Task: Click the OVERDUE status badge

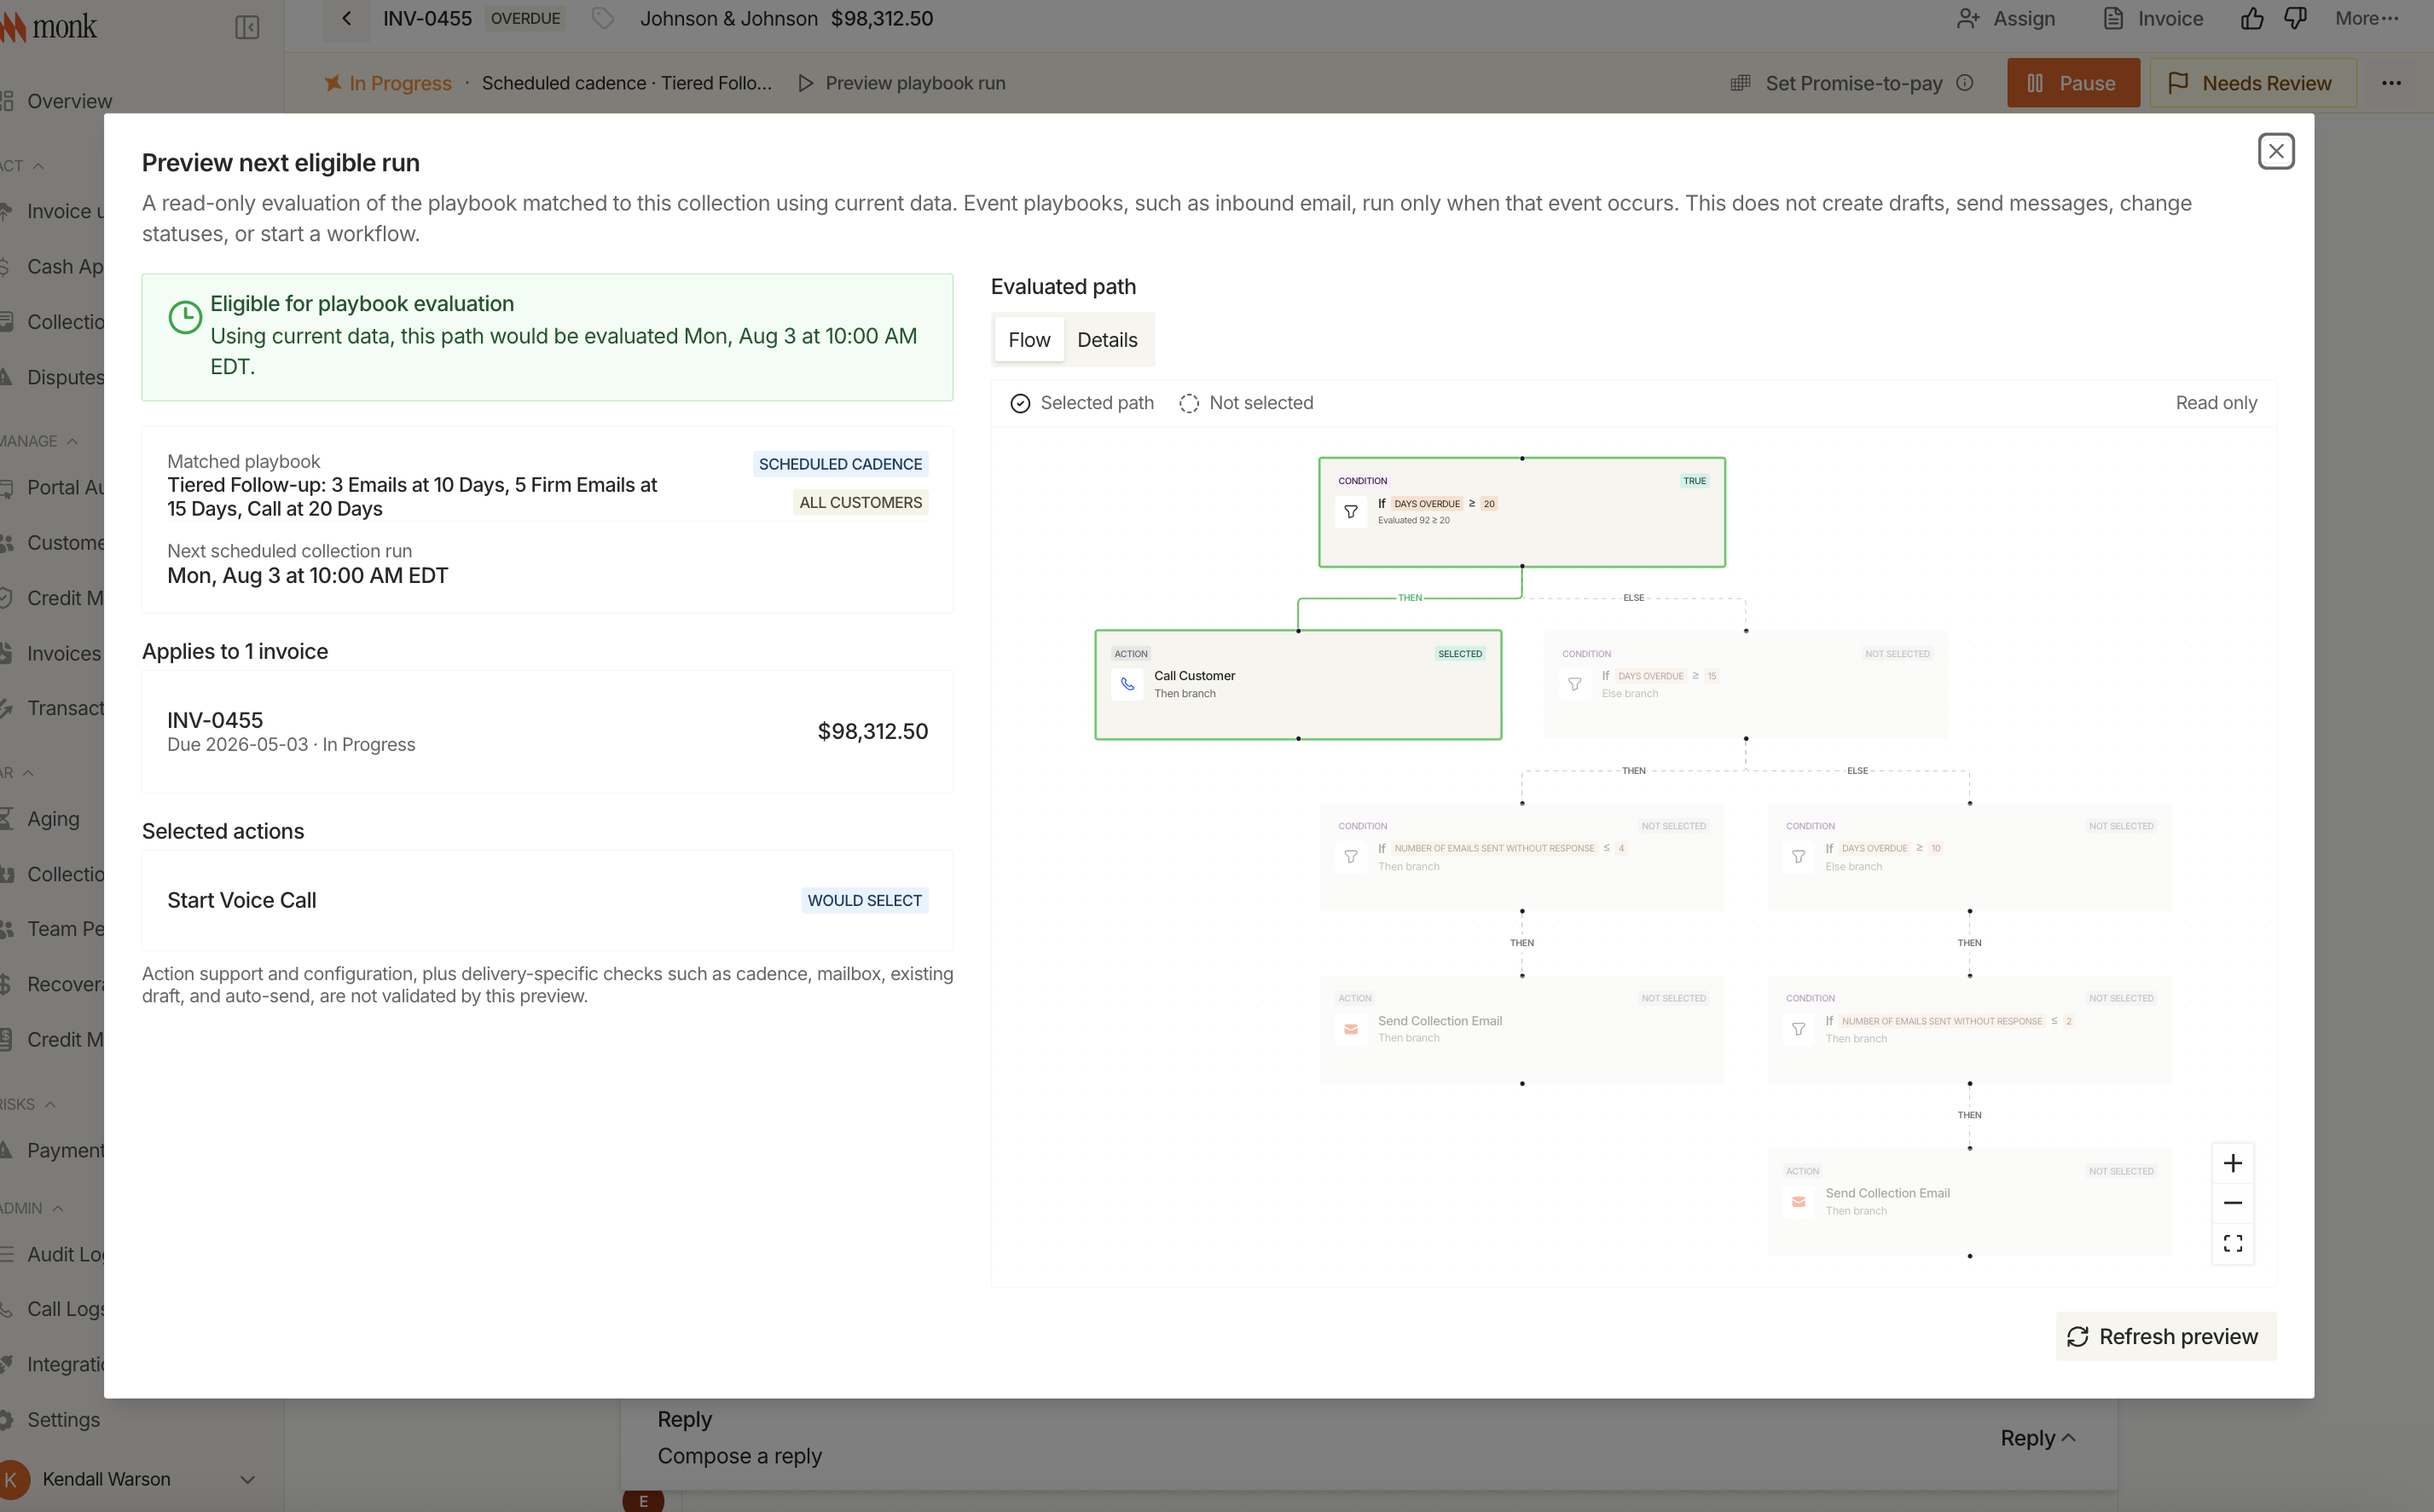Action: pyautogui.click(x=525, y=18)
